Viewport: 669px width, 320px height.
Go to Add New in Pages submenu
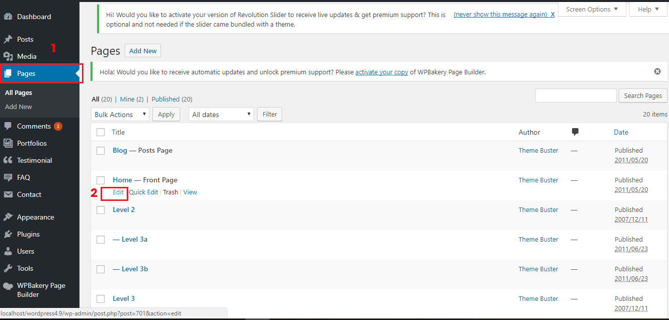point(19,106)
